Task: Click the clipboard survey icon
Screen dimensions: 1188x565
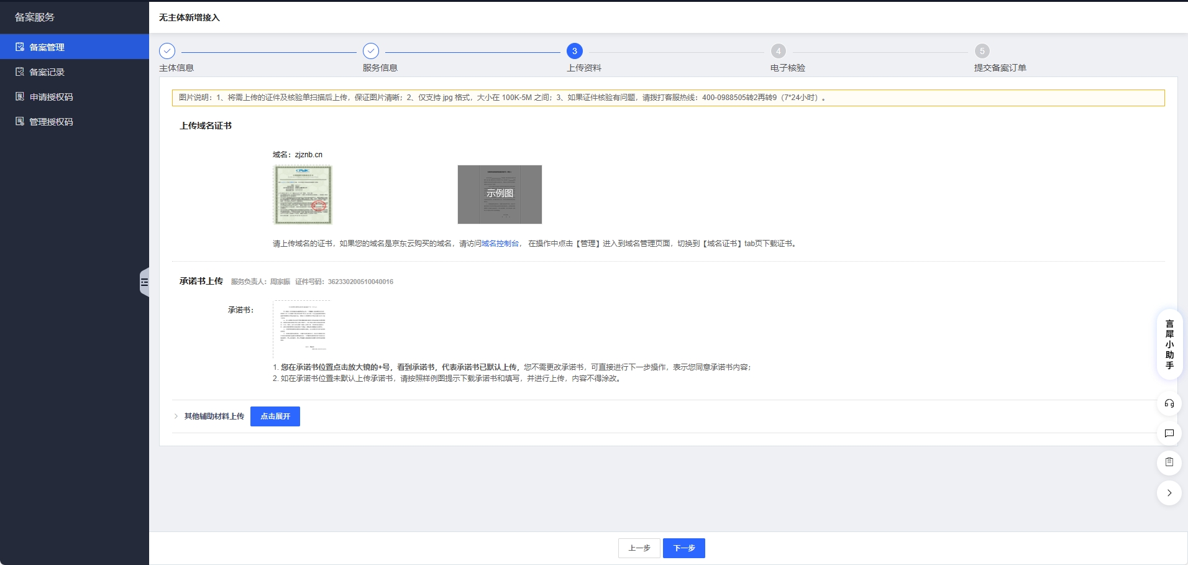Action: click(x=1169, y=462)
